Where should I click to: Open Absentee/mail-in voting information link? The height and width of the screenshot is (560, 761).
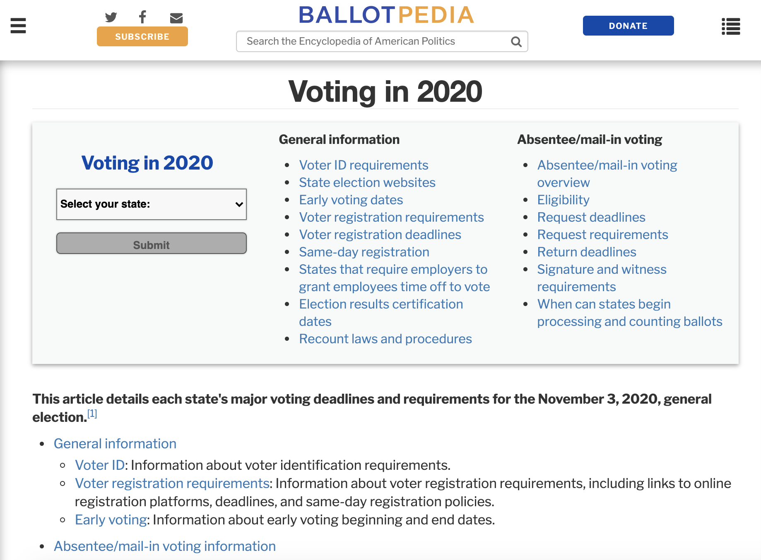(x=164, y=546)
